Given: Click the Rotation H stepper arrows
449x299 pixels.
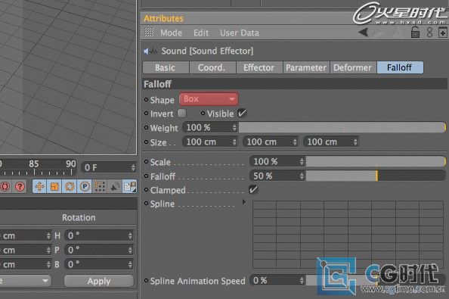Looking at the screenshot, I should click(130, 236).
